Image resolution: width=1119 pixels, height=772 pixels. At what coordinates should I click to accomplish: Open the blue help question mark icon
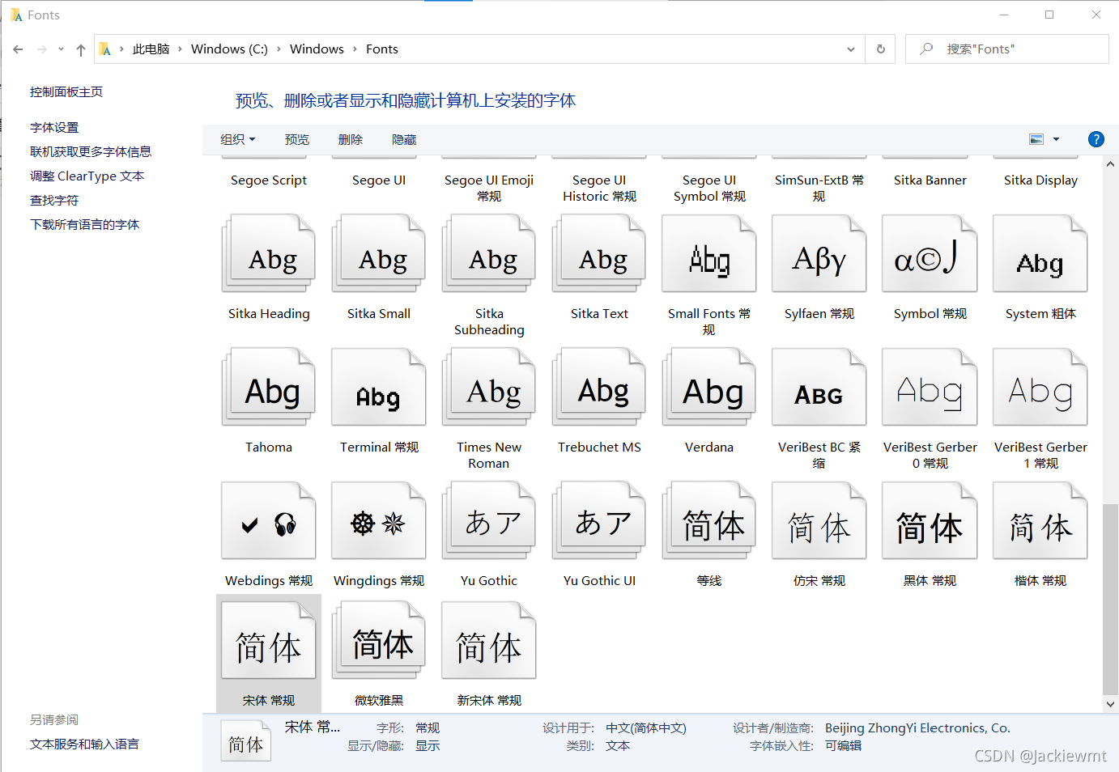pyautogui.click(x=1096, y=139)
